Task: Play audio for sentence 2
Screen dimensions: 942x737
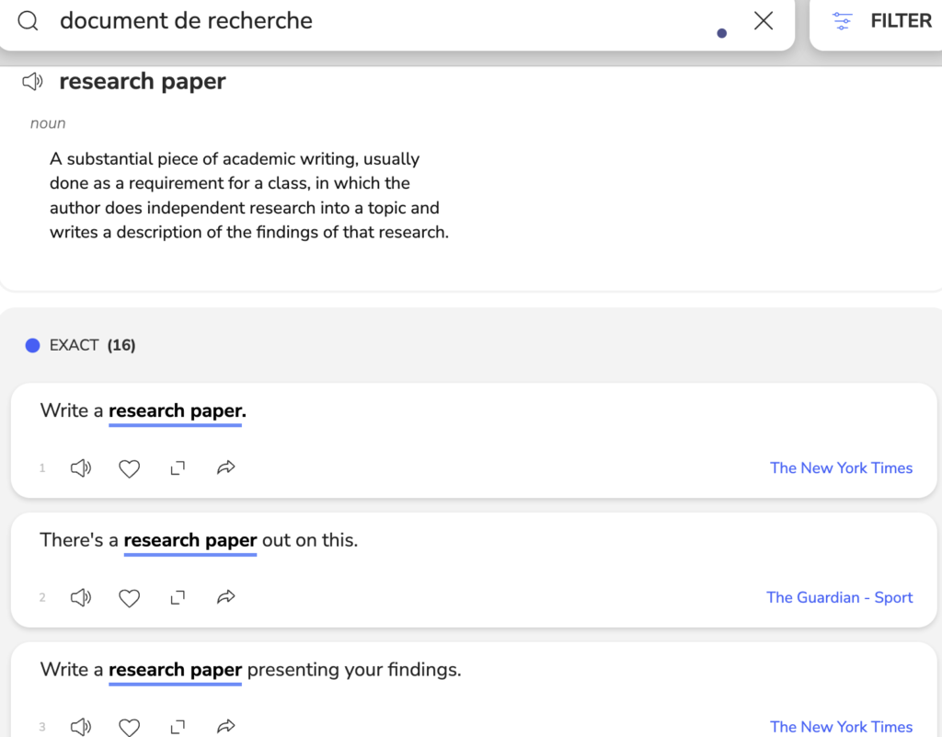Action: (81, 598)
